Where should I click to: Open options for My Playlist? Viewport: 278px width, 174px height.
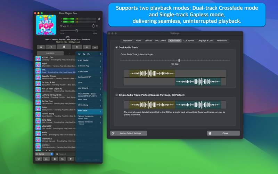pyautogui.click(x=100, y=61)
